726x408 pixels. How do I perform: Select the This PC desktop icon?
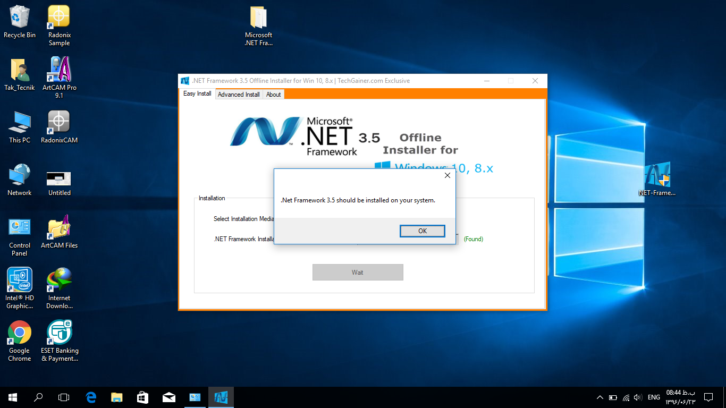[x=20, y=127]
